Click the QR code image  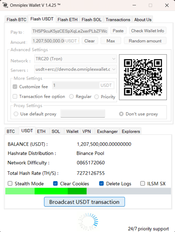(143, 77)
